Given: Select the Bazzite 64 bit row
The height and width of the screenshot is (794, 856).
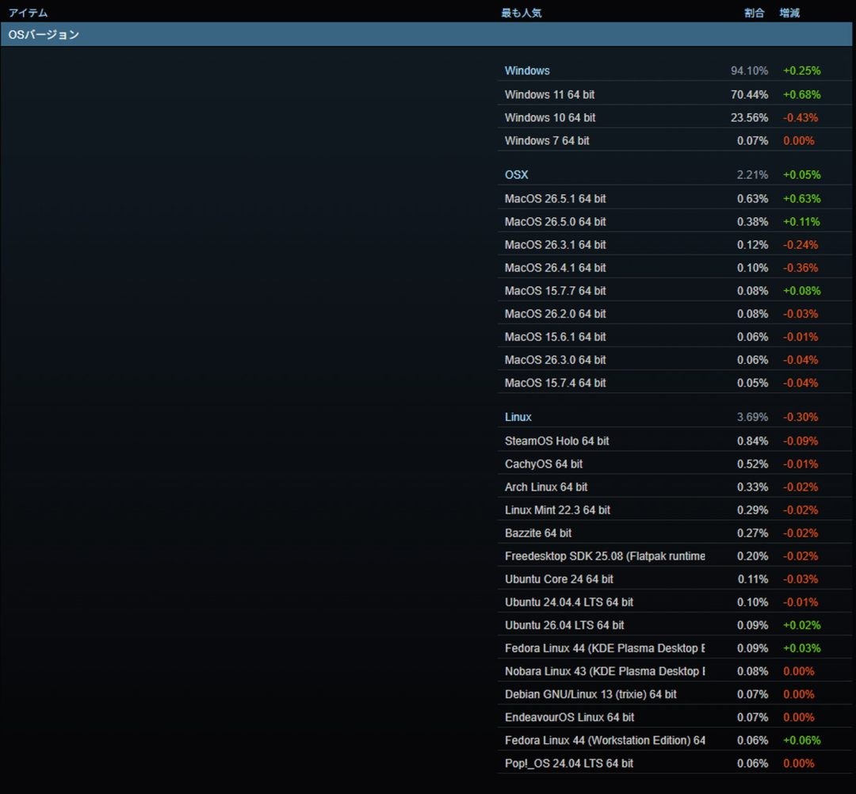Looking at the screenshot, I should (674, 533).
